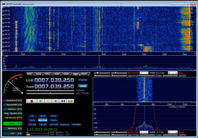Adjust the upper Speed slider
Viewport: 198px width, 138px height.
[x=170, y=75]
